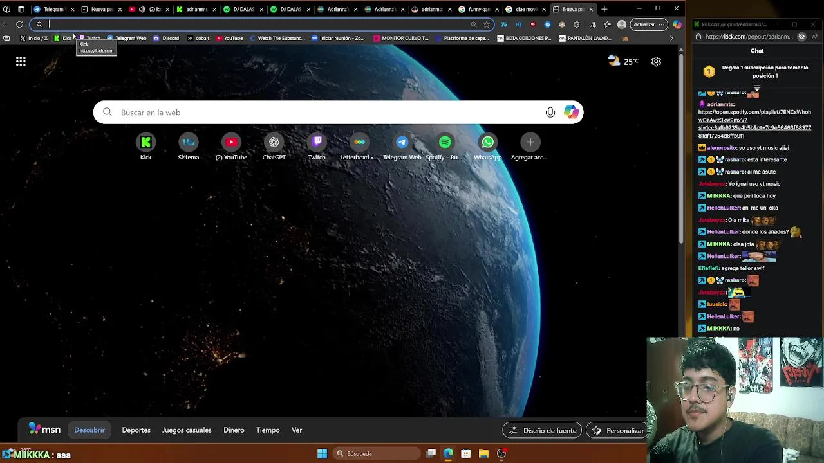
Task: Switch to the clue movie browser tab
Action: (525, 9)
